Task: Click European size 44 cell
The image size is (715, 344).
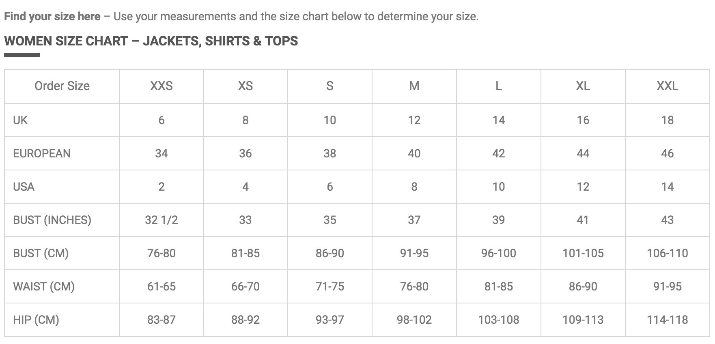Action: pyautogui.click(x=583, y=153)
